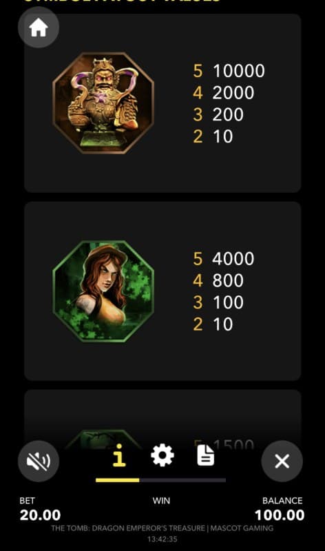Click the 100.00 balance value
Viewport: 325px width, 551px height.
click(280, 515)
